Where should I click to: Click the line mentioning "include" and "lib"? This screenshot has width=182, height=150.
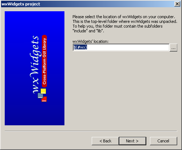click(x=88, y=31)
